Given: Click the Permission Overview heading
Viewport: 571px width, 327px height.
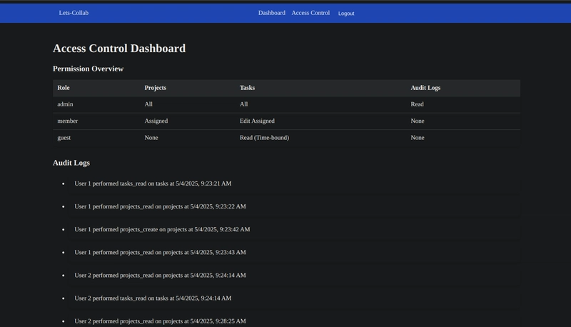Looking at the screenshot, I should tap(88, 69).
